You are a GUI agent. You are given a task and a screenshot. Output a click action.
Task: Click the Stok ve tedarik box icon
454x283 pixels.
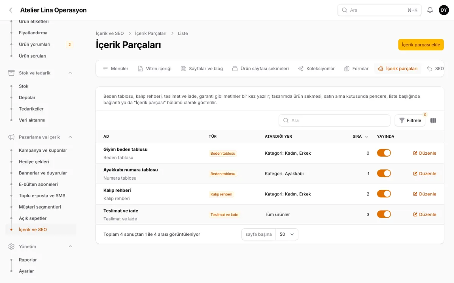pyautogui.click(x=11, y=73)
